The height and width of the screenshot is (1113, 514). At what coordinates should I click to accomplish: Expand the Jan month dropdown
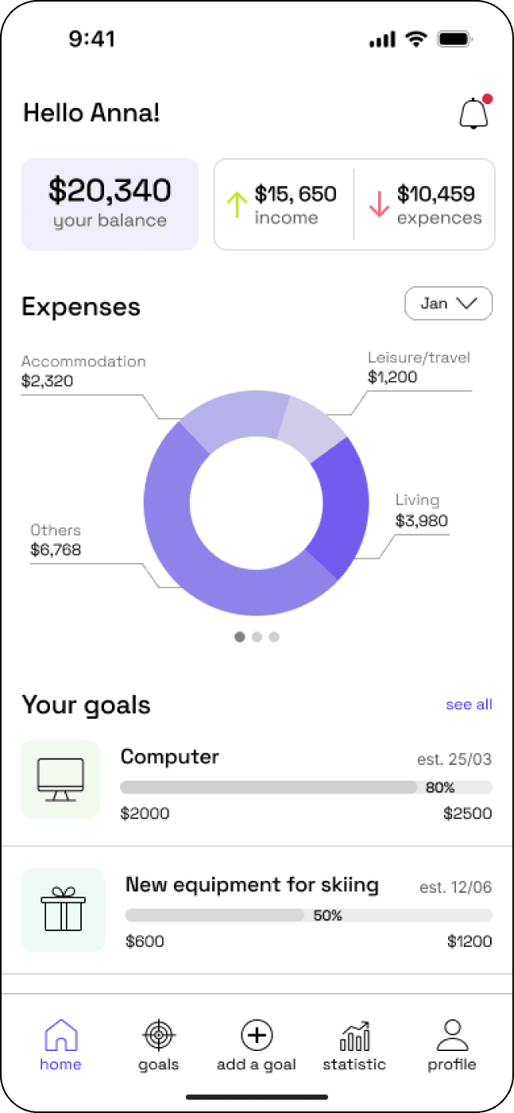click(449, 304)
